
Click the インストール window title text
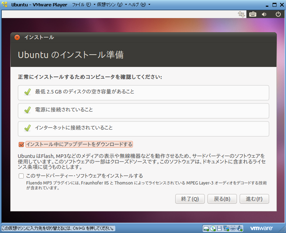tap(39, 38)
